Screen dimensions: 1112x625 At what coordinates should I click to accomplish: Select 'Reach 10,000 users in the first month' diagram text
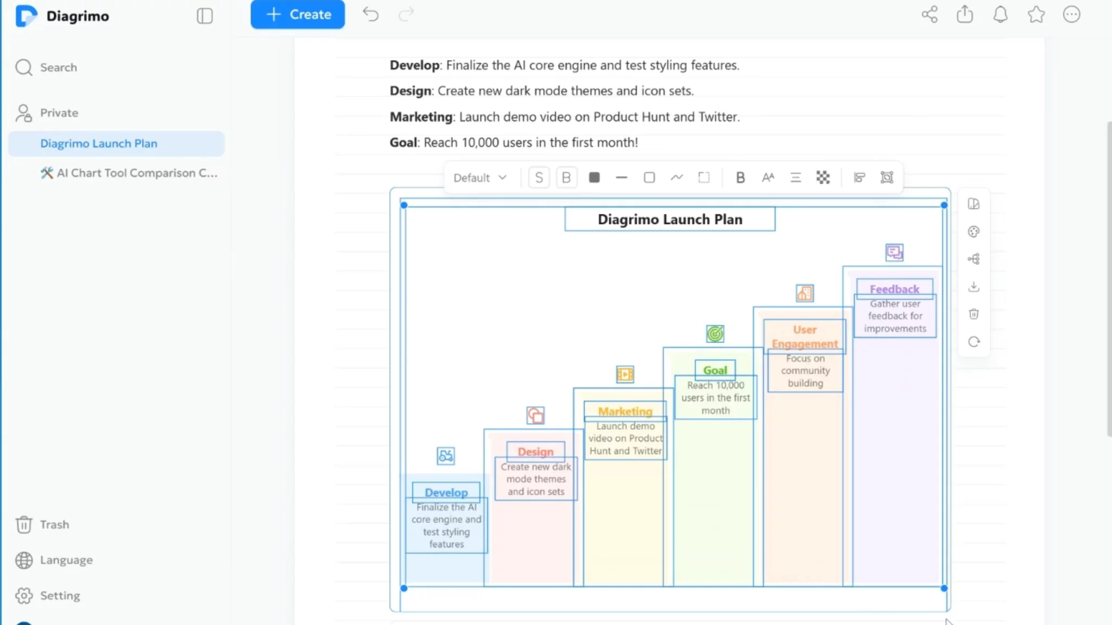[716, 398]
